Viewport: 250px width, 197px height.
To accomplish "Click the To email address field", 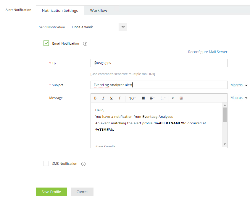I will (159, 63).
